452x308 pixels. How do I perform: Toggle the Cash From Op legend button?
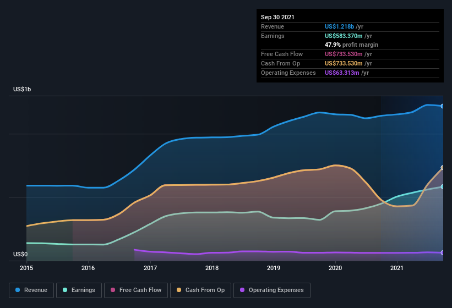coord(200,290)
